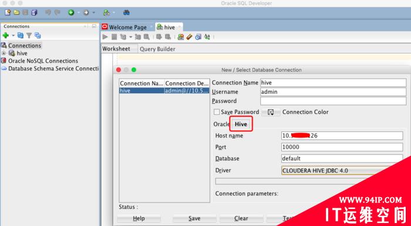
Task: Select the hive worksheet tab
Action: [169, 27]
